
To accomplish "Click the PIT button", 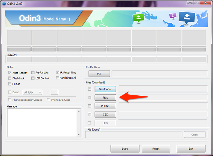I will tap(99, 74).
